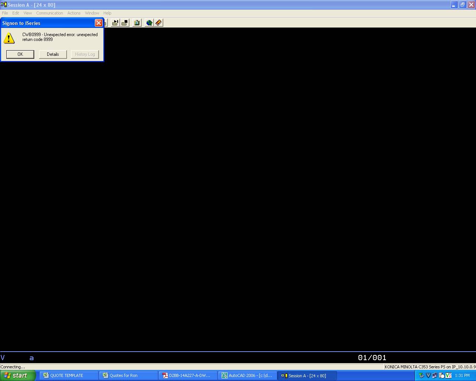Screen dimensions: 476x381
Task: Click the 1:31 PM clock in the tray
Action: click(x=463, y=375)
